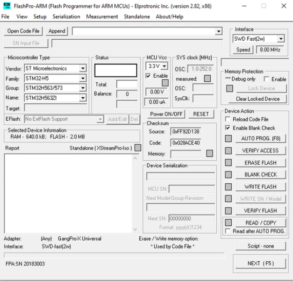This screenshot has width=293, height=281.
Task: Click the BLANK CHECK button
Action: pyautogui.click(x=261, y=174)
